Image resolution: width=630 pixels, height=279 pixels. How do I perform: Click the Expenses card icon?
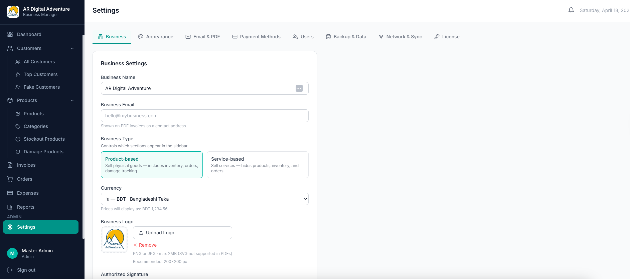[x=10, y=193]
